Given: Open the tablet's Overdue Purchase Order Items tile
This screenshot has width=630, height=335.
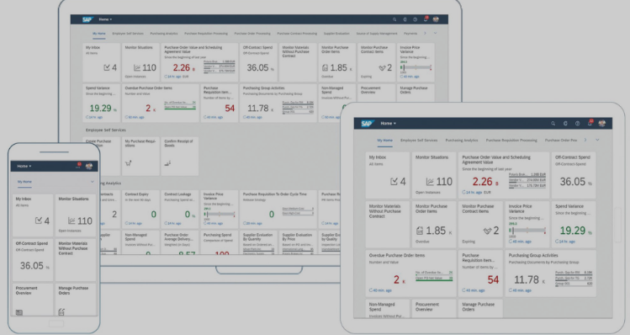Looking at the screenshot, I should [x=411, y=274].
